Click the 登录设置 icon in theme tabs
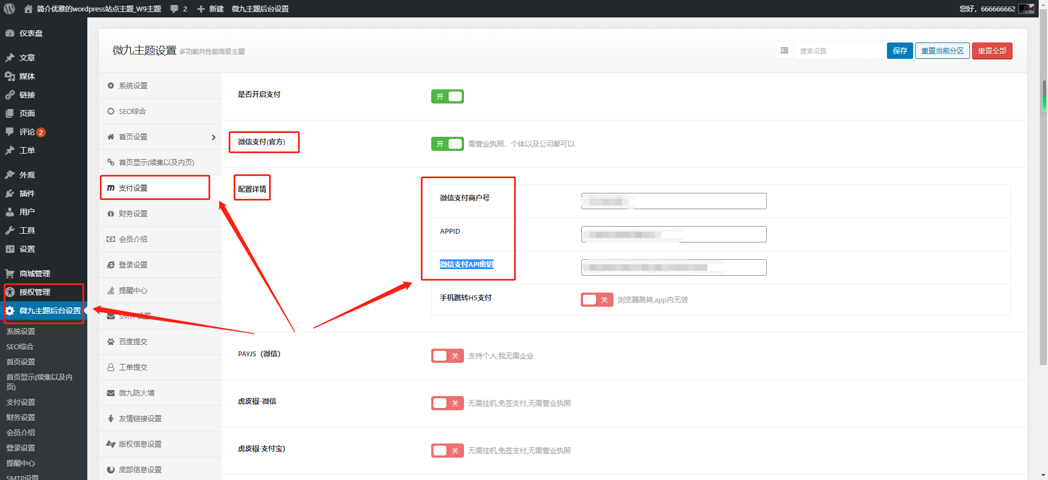This screenshot has width=1048, height=480. 111,265
